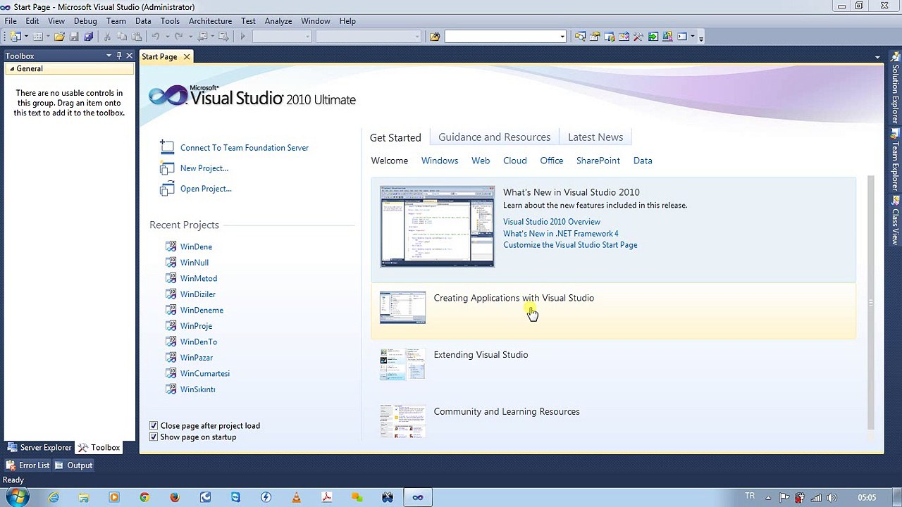Click the Find in Files toolbar icon
This screenshot has height=507, width=902.
435,37
